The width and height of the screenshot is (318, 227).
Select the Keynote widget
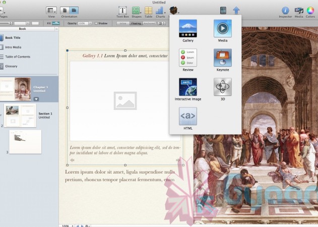coord(222,58)
